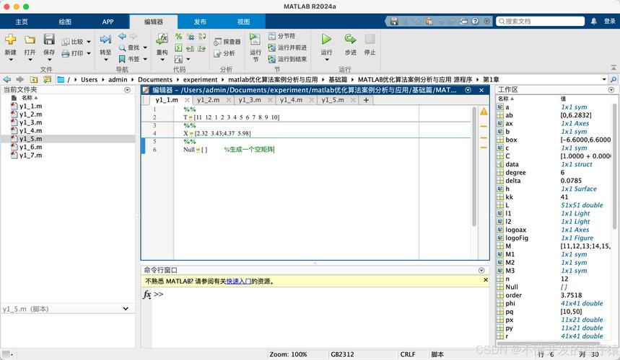The image size is (620, 360).
Task: Click the yellow code warning indicator
Action: 484,112
